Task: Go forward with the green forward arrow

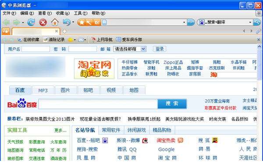Action: coord(17,22)
